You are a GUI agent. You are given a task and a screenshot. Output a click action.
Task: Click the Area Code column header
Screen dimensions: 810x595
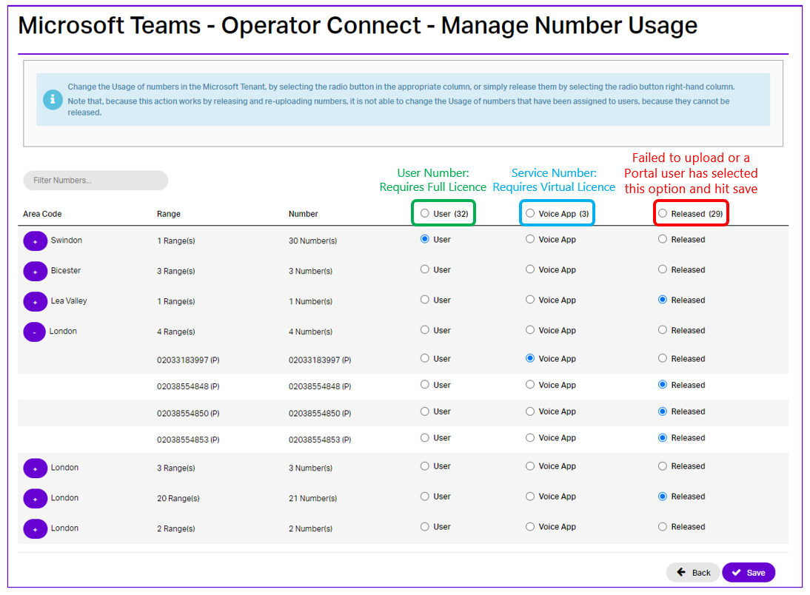tap(42, 214)
